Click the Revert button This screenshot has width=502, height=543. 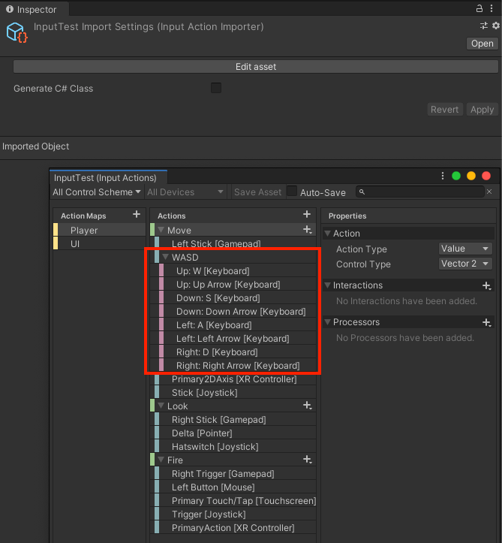coord(445,110)
